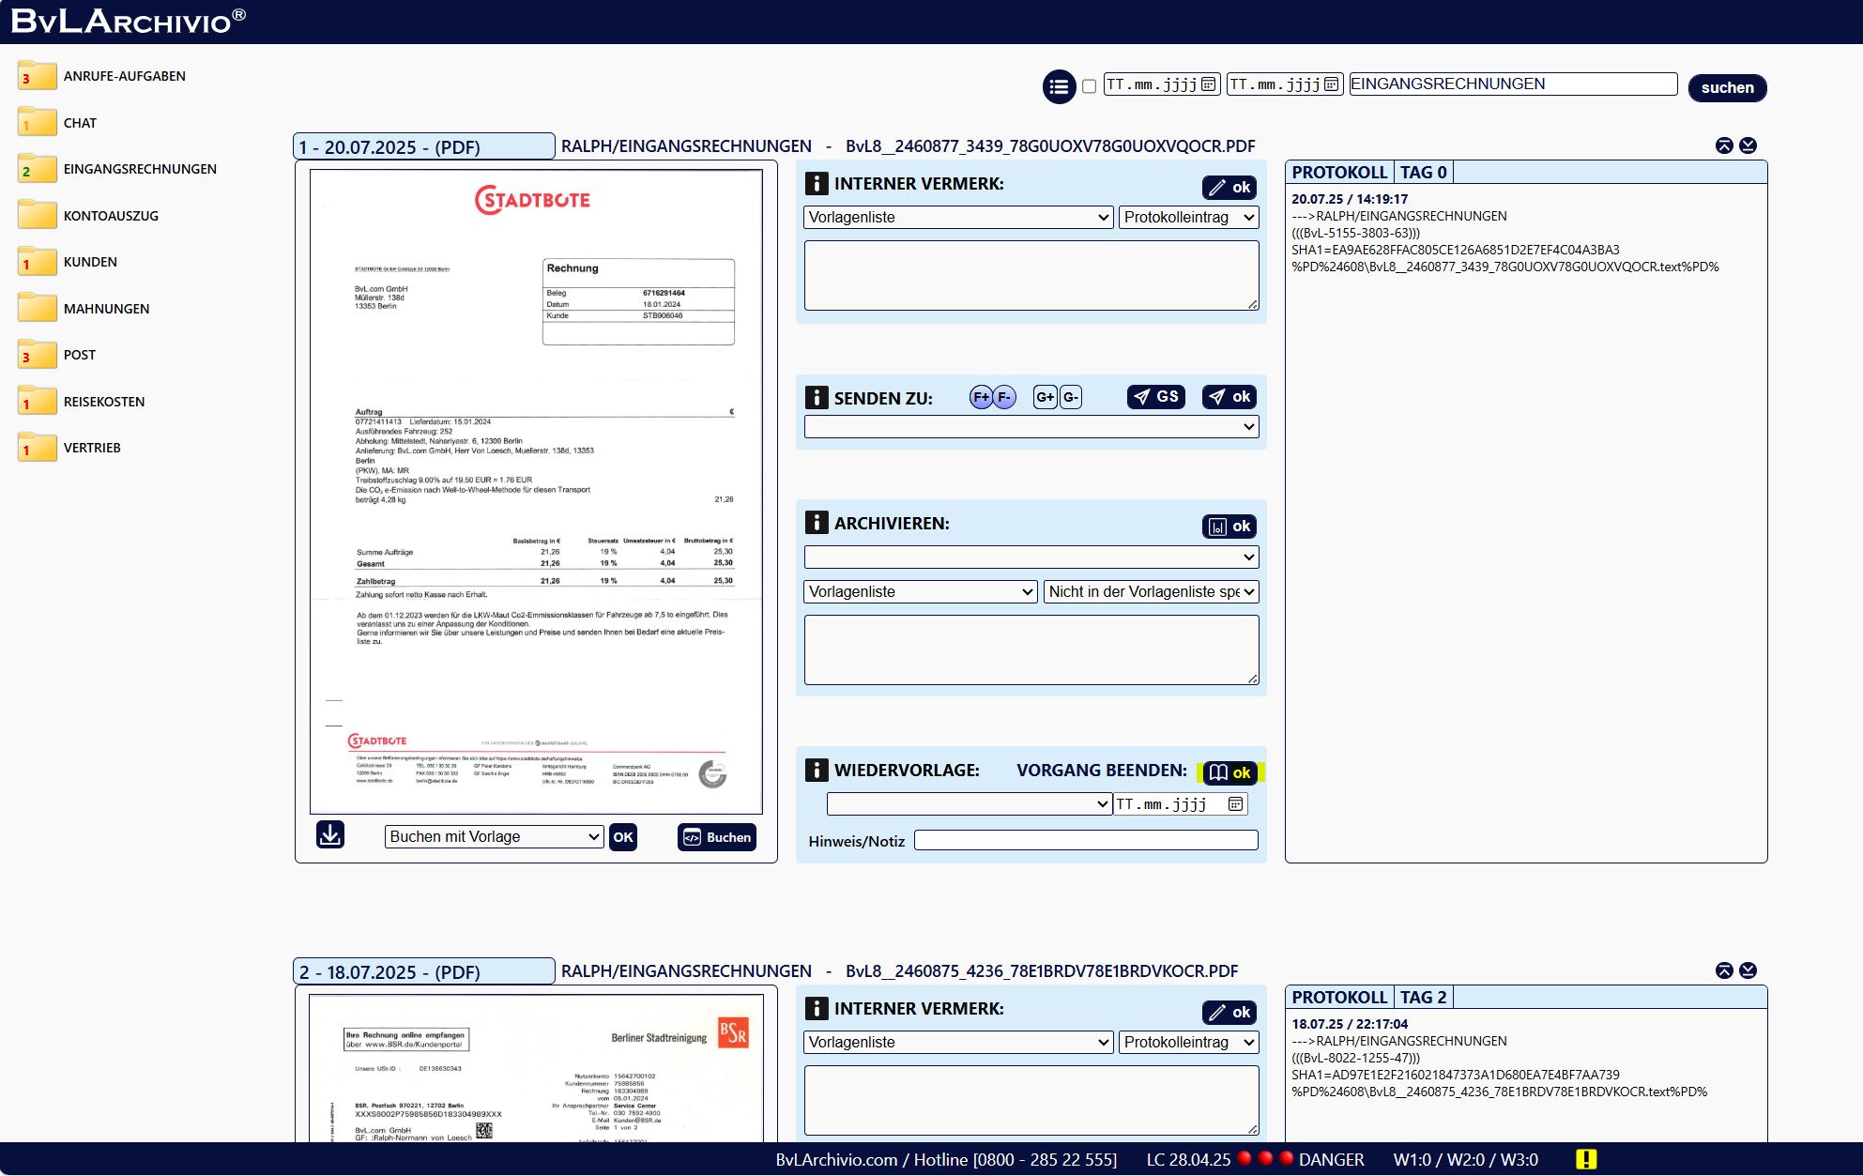Click the Buchen button under invoice preview
This screenshot has width=1863, height=1176.
pos(717,837)
